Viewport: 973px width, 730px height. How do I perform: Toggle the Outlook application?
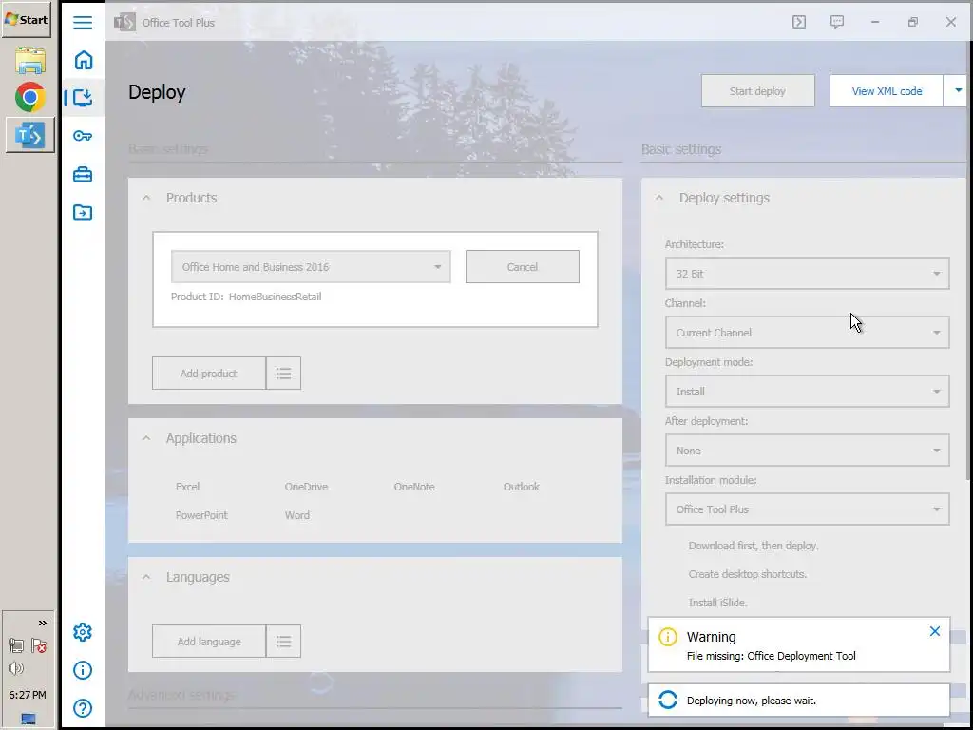[521, 487]
